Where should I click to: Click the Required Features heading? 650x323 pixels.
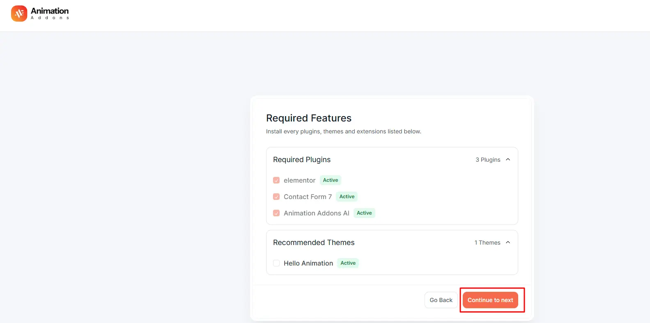(309, 118)
